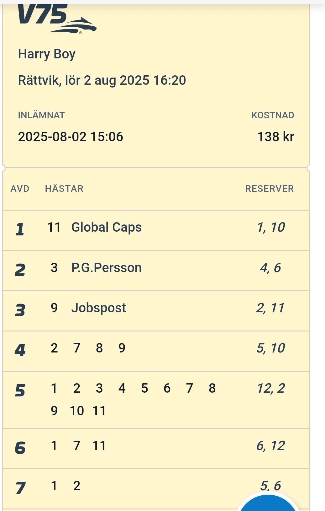Click the KOSTNAD label
This screenshot has height=511, width=325.
coord(273,115)
